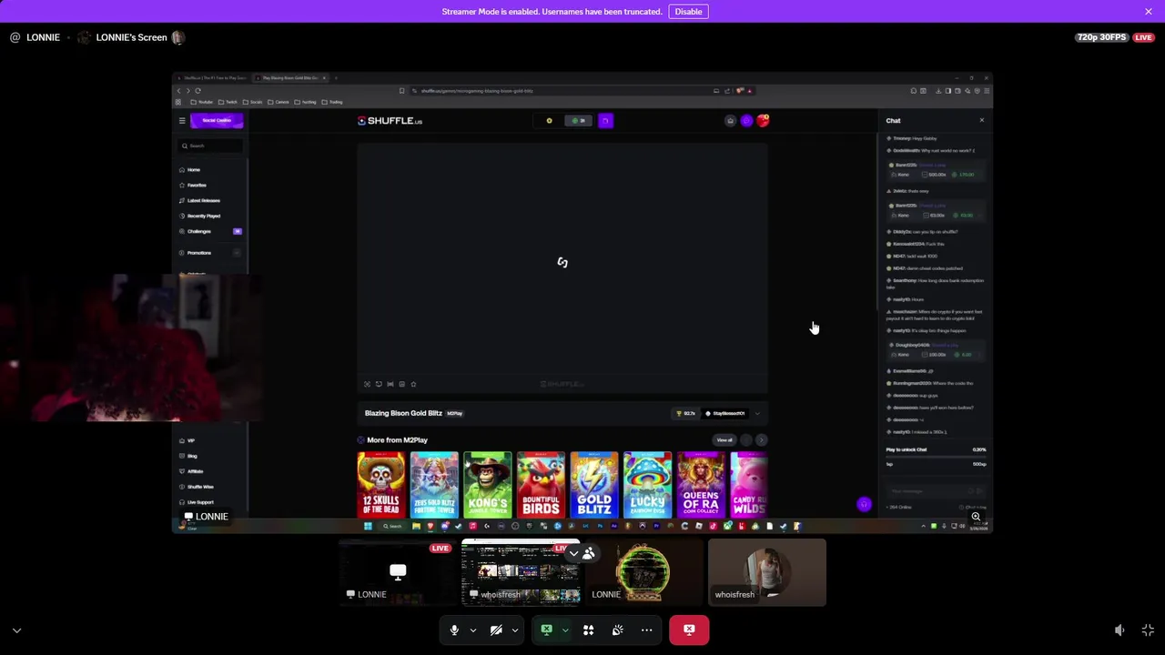Open Lucky Rainbow Rush game

[x=647, y=484]
